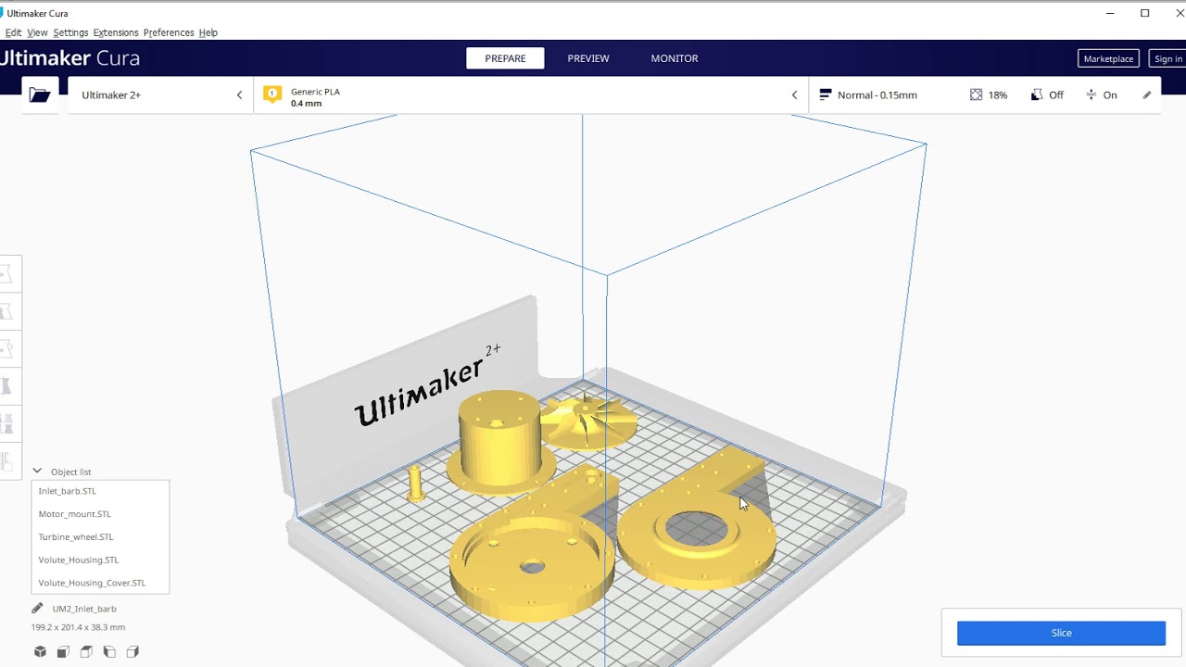Image resolution: width=1186 pixels, height=667 pixels.
Task: Switch to the MONITOR stage tab
Action: point(675,58)
